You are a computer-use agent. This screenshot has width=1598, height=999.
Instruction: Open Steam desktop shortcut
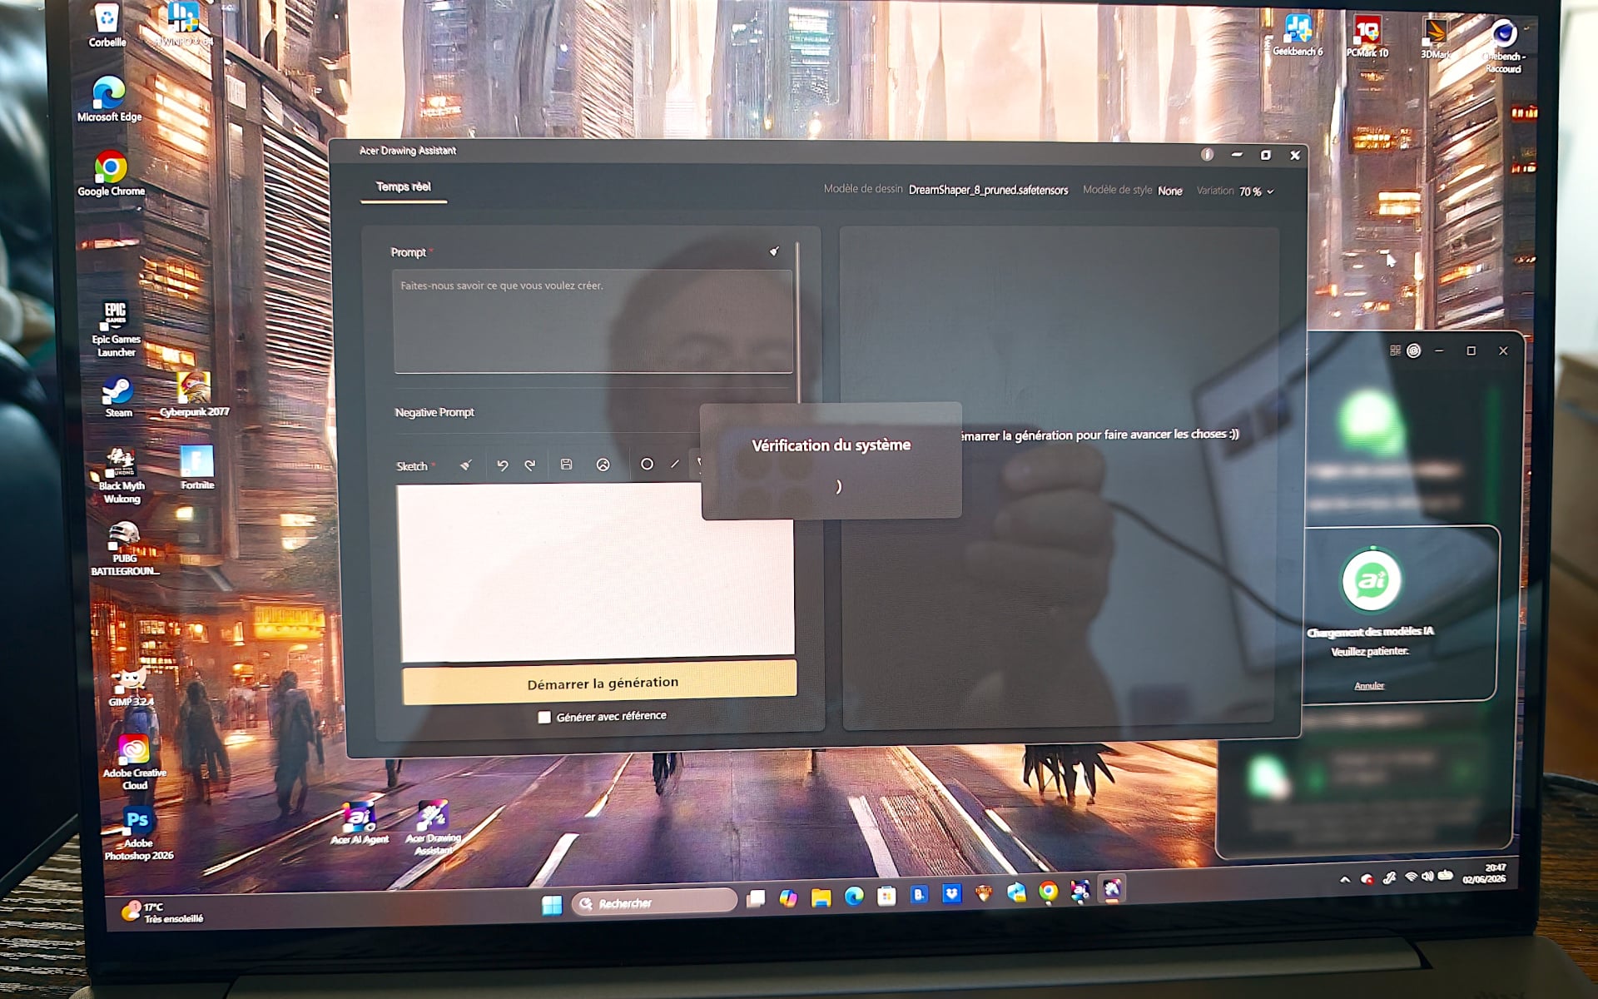click(x=118, y=396)
